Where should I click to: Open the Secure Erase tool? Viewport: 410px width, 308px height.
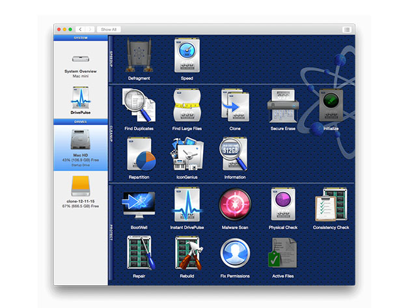pyautogui.click(x=283, y=109)
